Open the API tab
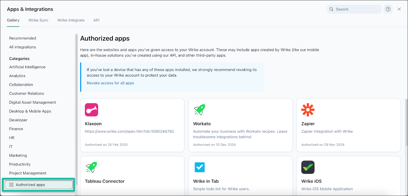This screenshot has width=408, height=196. 96,20
